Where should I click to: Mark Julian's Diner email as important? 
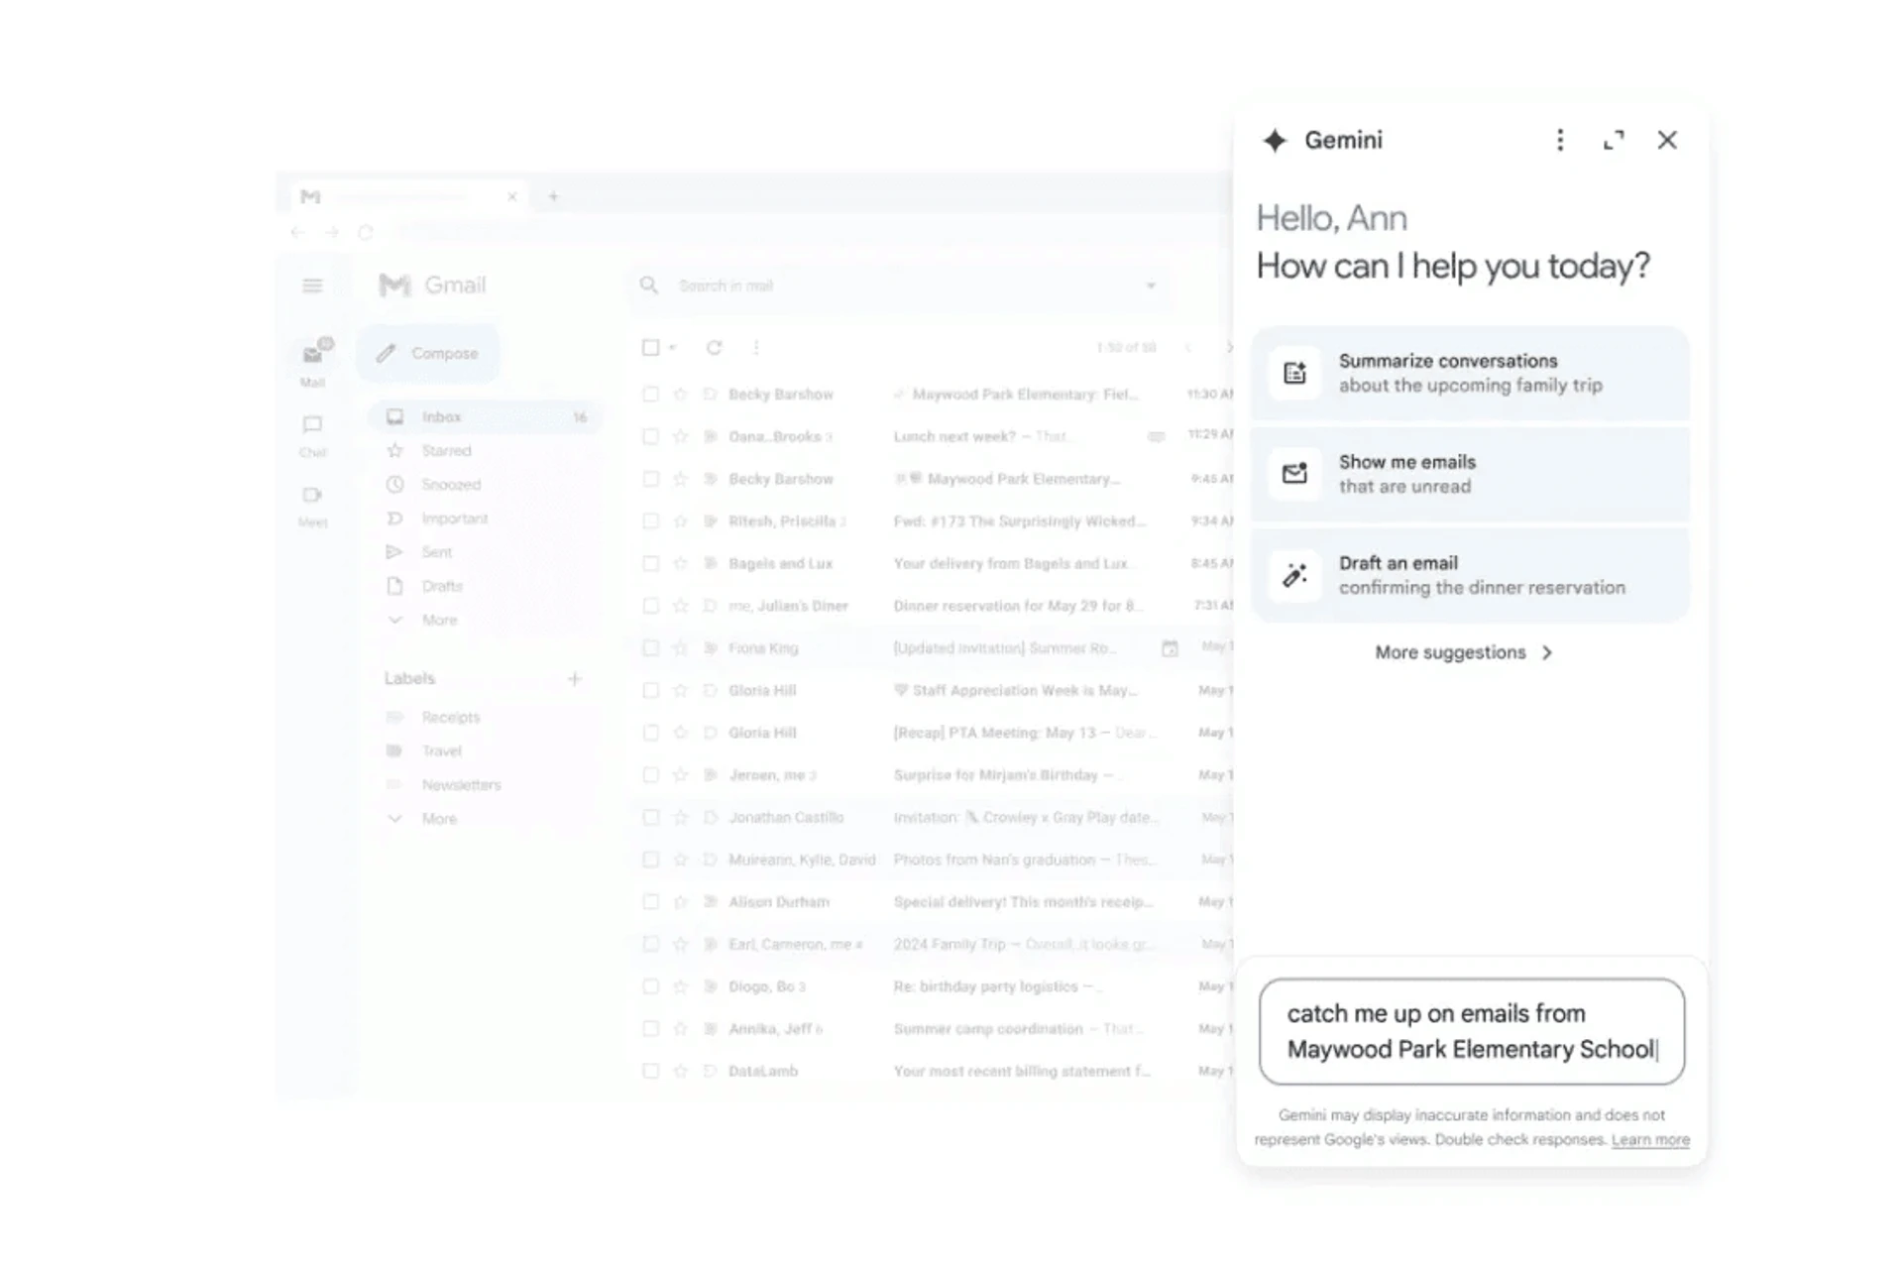[x=710, y=606]
